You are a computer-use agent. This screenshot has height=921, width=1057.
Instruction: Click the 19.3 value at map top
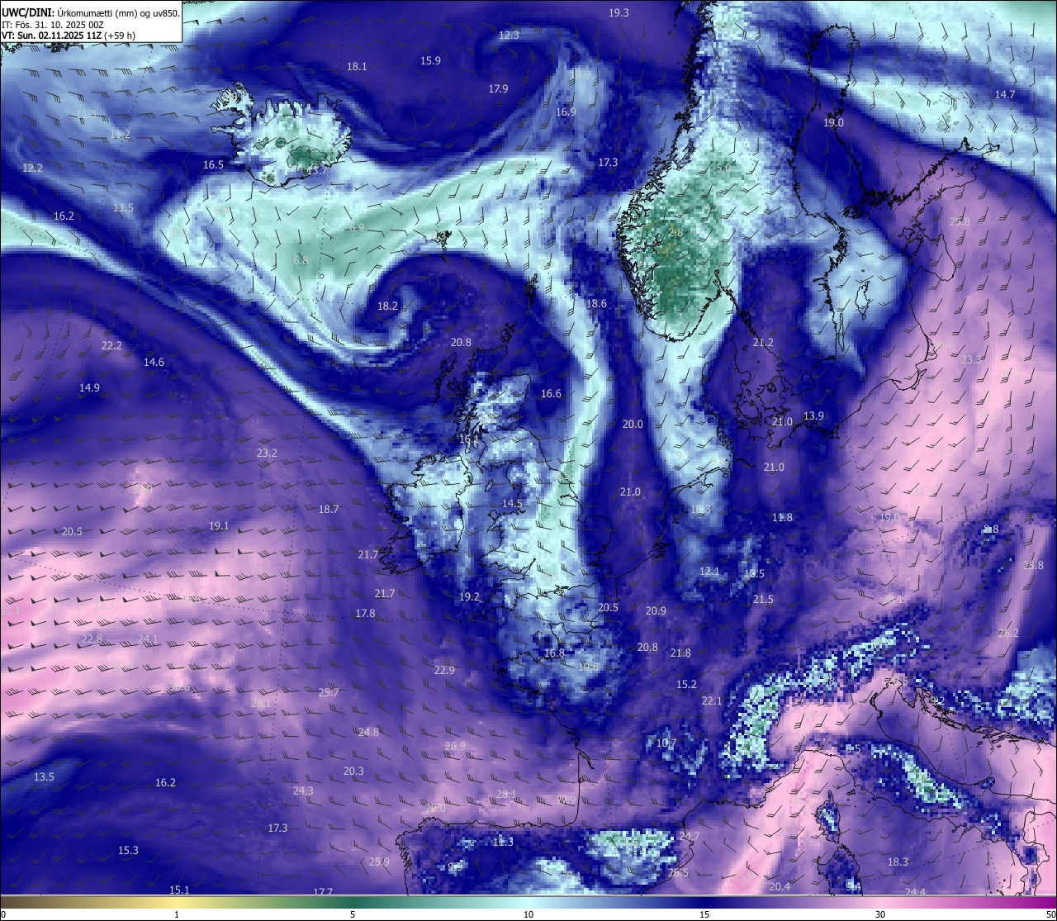(619, 12)
